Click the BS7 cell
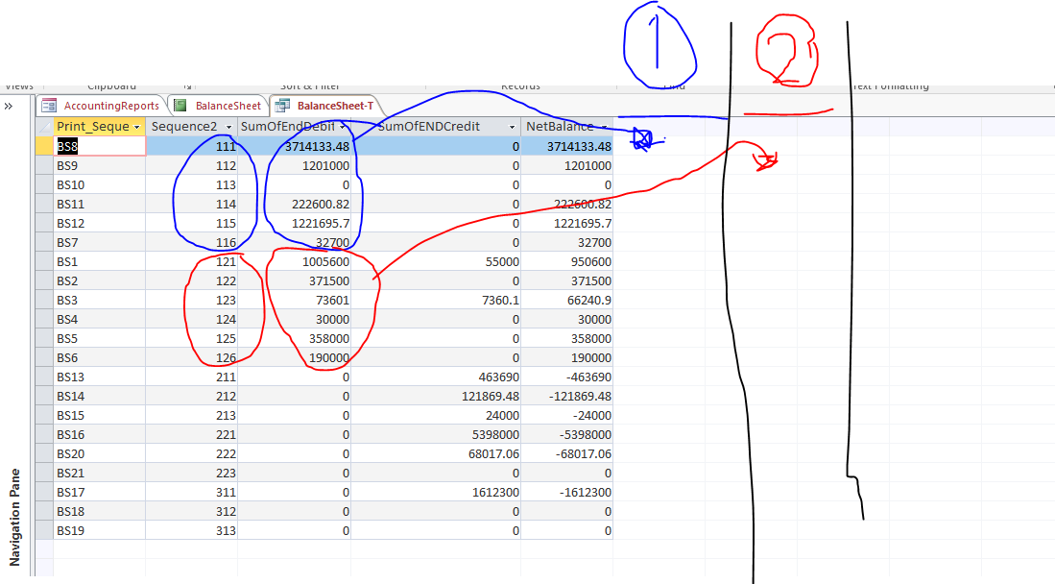This screenshot has height=584, width=1055. [100, 242]
